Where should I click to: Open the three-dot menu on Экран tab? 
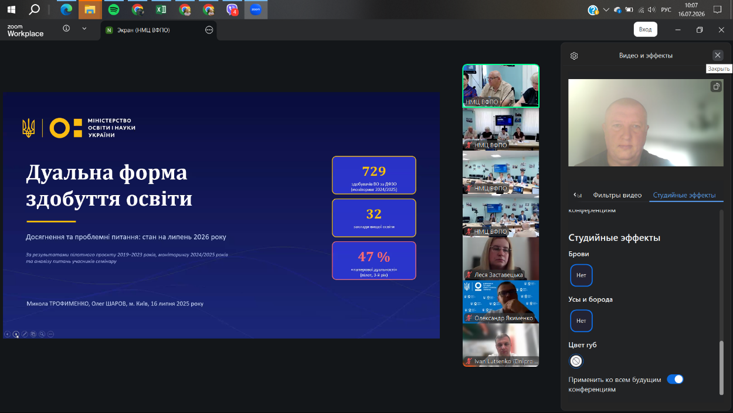[x=209, y=30]
